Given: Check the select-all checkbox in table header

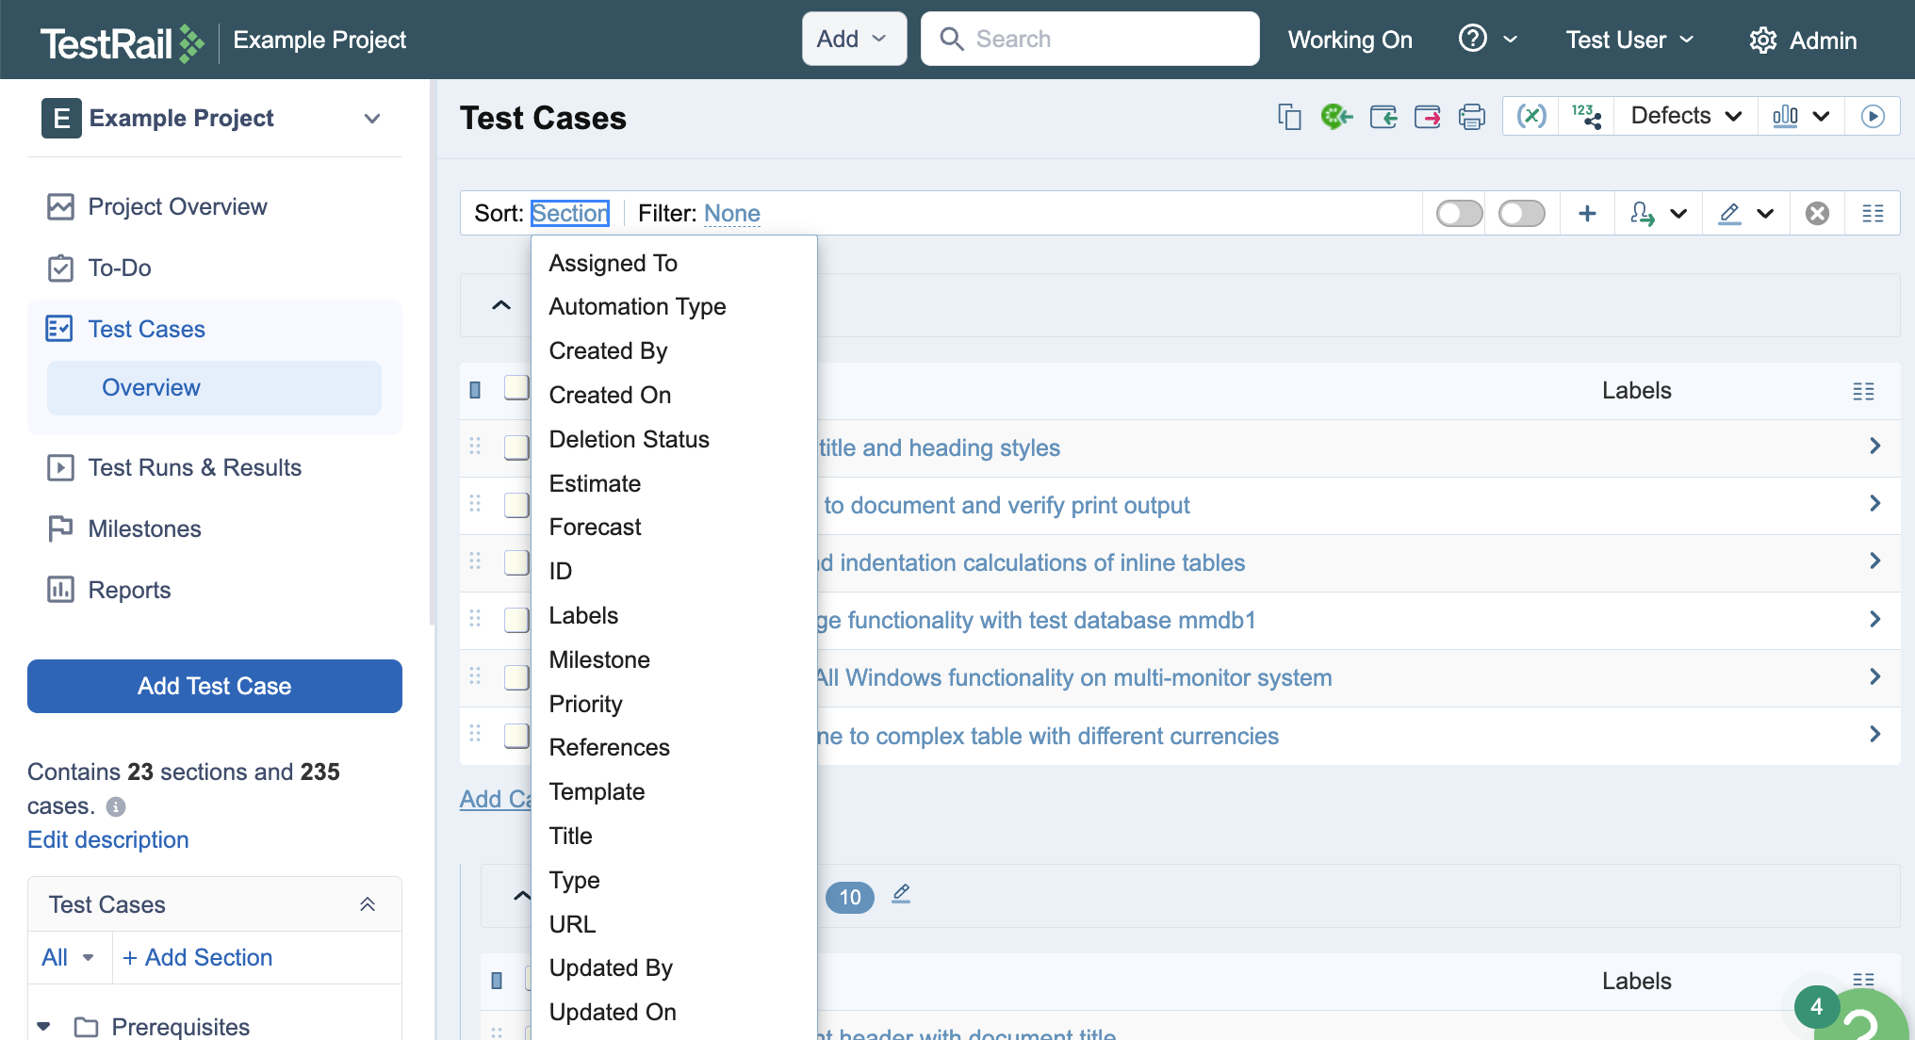Looking at the screenshot, I should tap(516, 388).
